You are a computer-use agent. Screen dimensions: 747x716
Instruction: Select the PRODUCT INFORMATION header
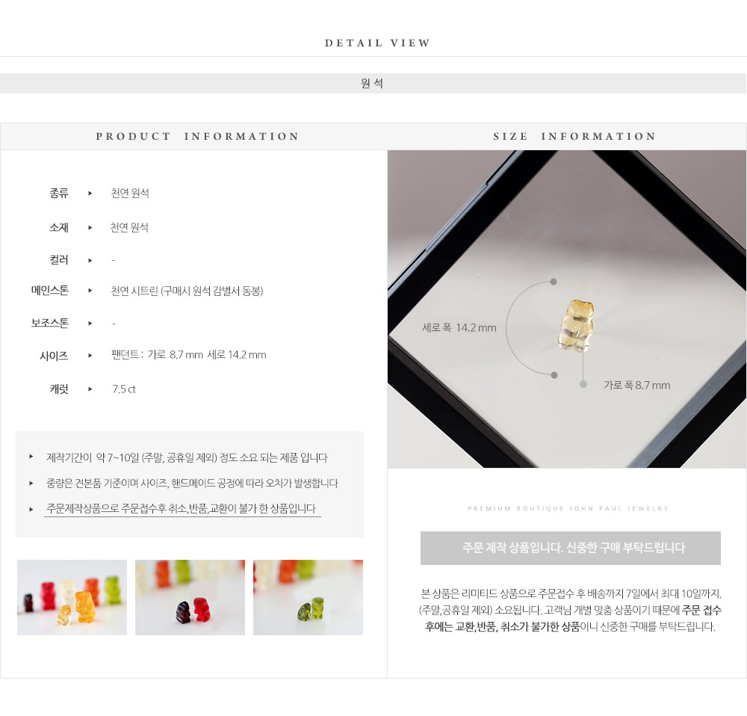[x=198, y=136]
